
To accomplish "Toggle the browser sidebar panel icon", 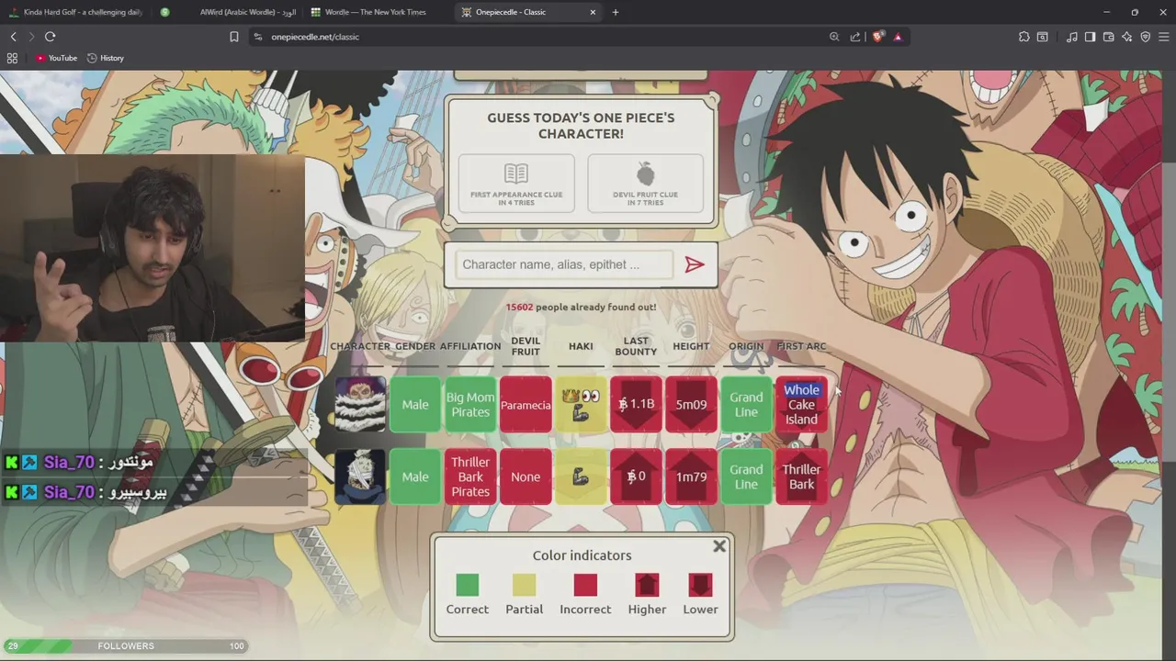I will pos(1090,37).
